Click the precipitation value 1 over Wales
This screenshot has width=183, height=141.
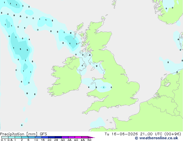coord(104,87)
